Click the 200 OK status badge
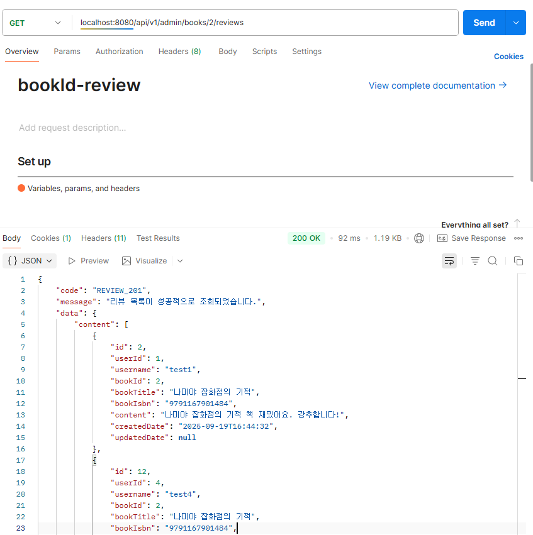This screenshot has height=535, width=533. pyautogui.click(x=306, y=238)
